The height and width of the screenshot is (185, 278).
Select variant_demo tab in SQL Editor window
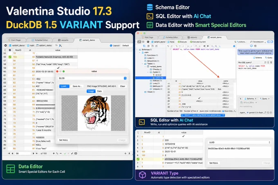coord(215,37)
